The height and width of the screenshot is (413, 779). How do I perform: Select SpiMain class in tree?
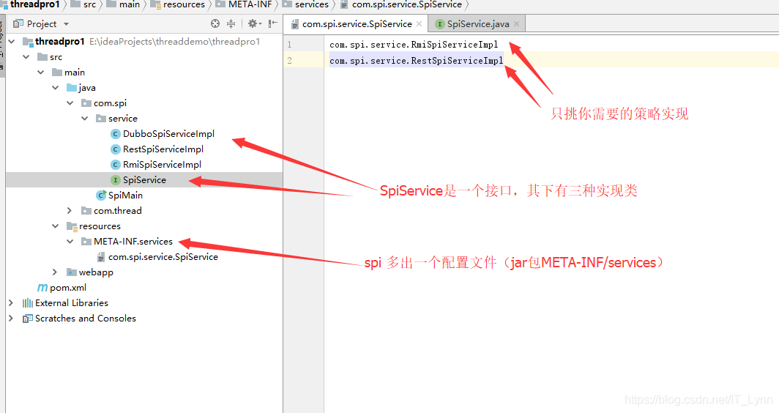pyautogui.click(x=125, y=196)
